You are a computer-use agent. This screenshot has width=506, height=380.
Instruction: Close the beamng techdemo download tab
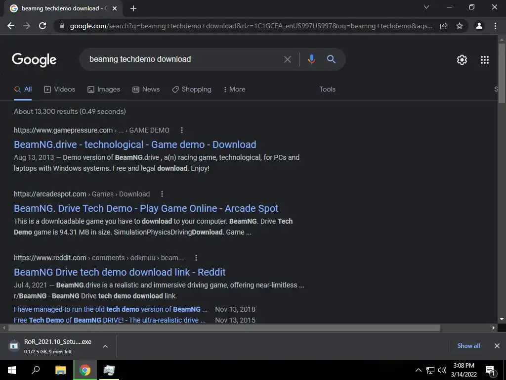pos(115,8)
